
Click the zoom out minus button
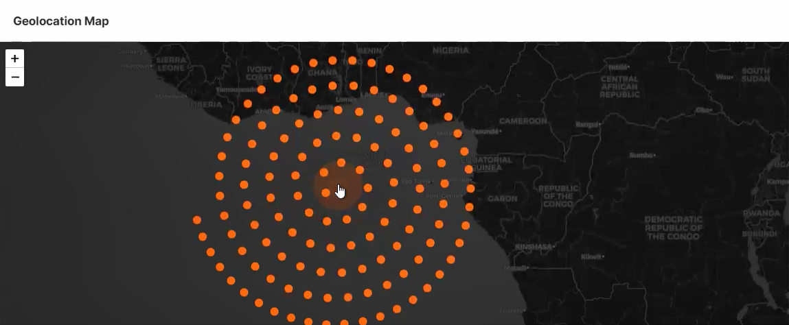pos(14,77)
